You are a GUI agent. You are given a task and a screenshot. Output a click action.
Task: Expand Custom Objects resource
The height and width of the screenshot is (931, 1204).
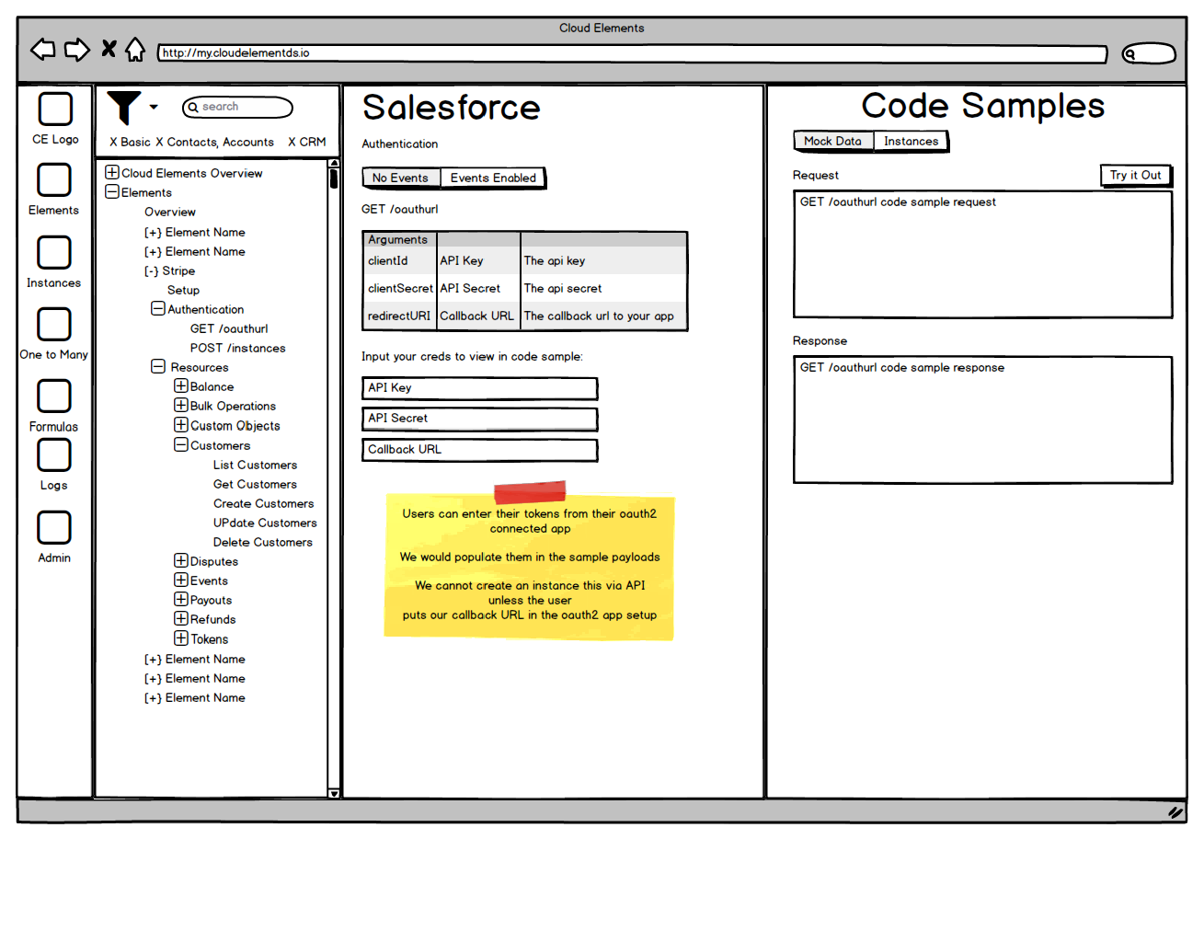pyautogui.click(x=181, y=424)
